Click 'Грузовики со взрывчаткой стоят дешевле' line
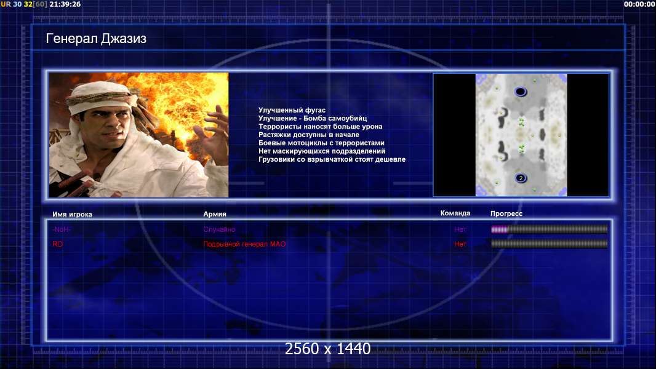 pyautogui.click(x=332, y=159)
